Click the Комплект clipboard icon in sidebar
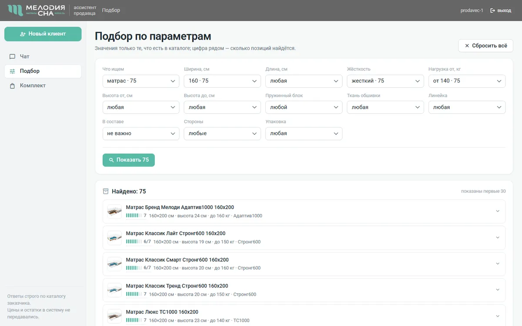 12,86
